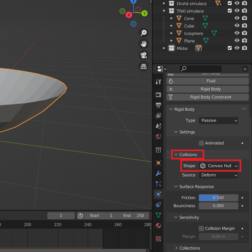The width and height of the screenshot is (252, 252).
Task: Open the Particles properties tab
Action: (159, 184)
